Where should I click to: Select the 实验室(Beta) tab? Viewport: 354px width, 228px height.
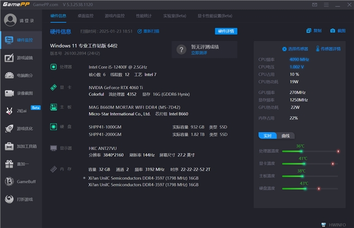pos(175,16)
